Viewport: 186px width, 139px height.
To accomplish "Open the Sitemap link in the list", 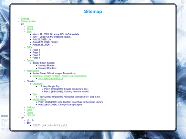I will click(x=25, y=19).
